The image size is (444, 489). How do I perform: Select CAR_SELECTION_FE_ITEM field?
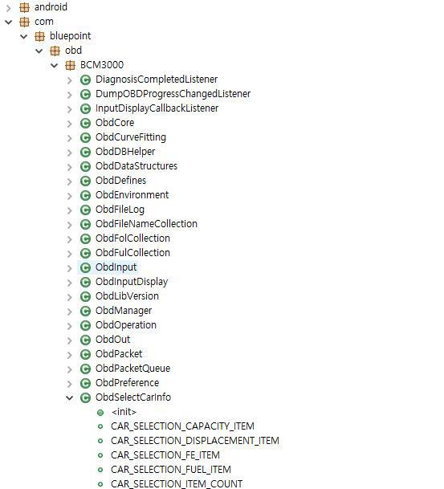165,455
